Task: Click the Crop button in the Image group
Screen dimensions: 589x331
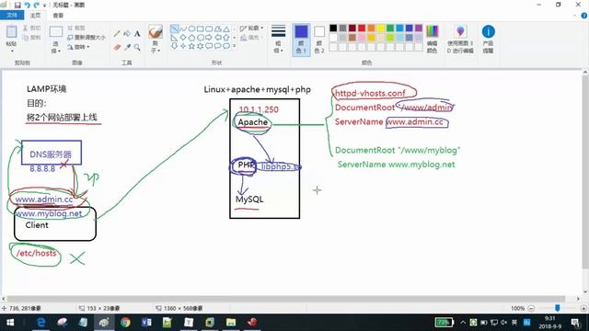Action: point(76,29)
